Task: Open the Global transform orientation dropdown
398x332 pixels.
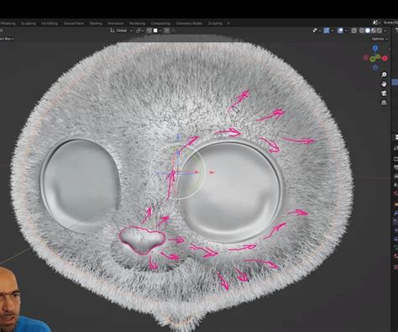Action: tap(122, 30)
